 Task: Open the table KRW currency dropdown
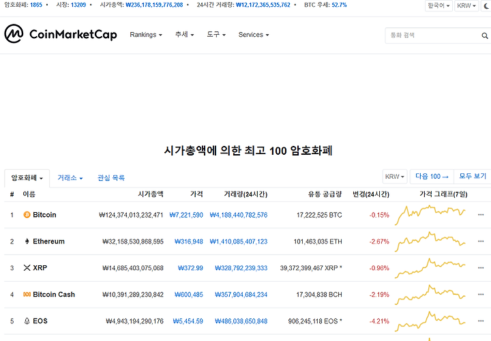coord(395,177)
